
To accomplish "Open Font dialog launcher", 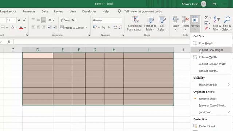I will pyautogui.click(x=27, y=35).
